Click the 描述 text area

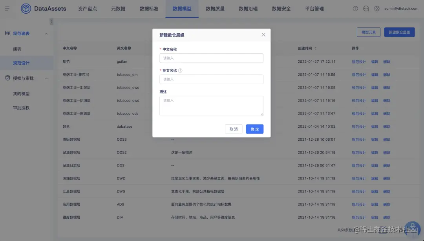point(212,106)
